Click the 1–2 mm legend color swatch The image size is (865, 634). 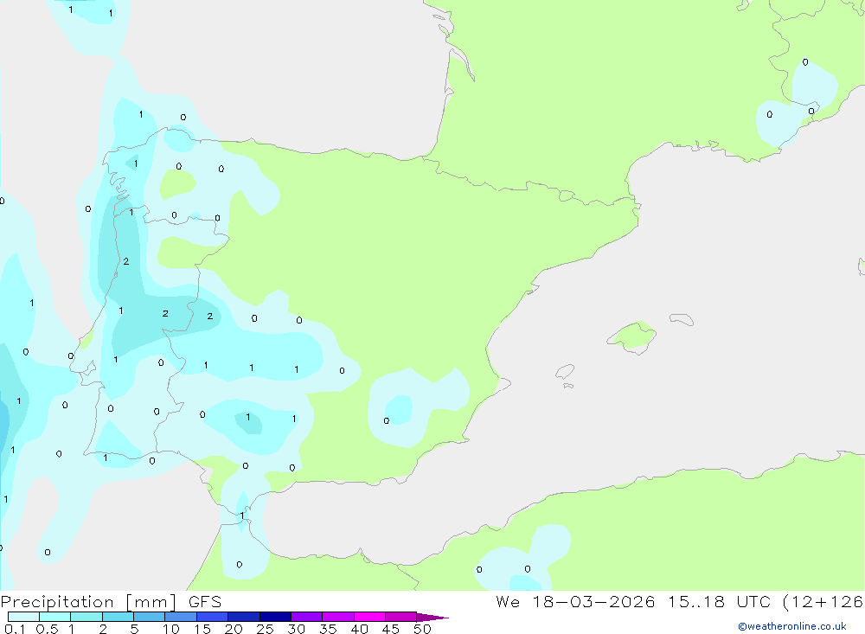86,617
